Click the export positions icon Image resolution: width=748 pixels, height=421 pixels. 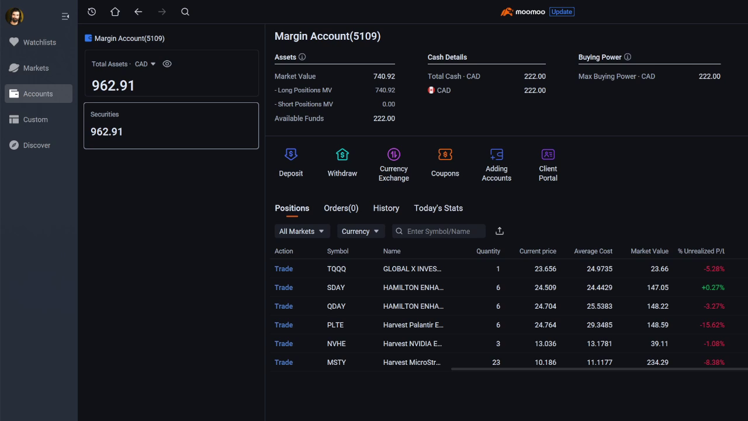pyautogui.click(x=499, y=231)
